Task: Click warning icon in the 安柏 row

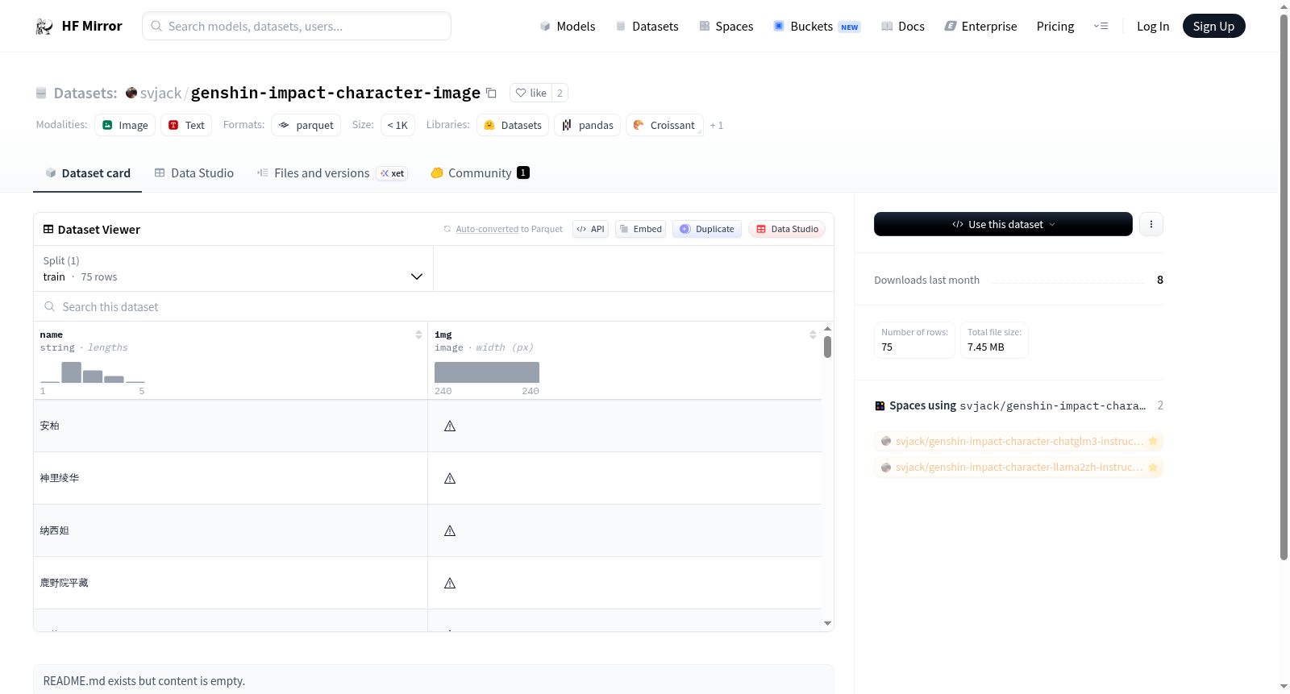Action: click(x=450, y=426)
